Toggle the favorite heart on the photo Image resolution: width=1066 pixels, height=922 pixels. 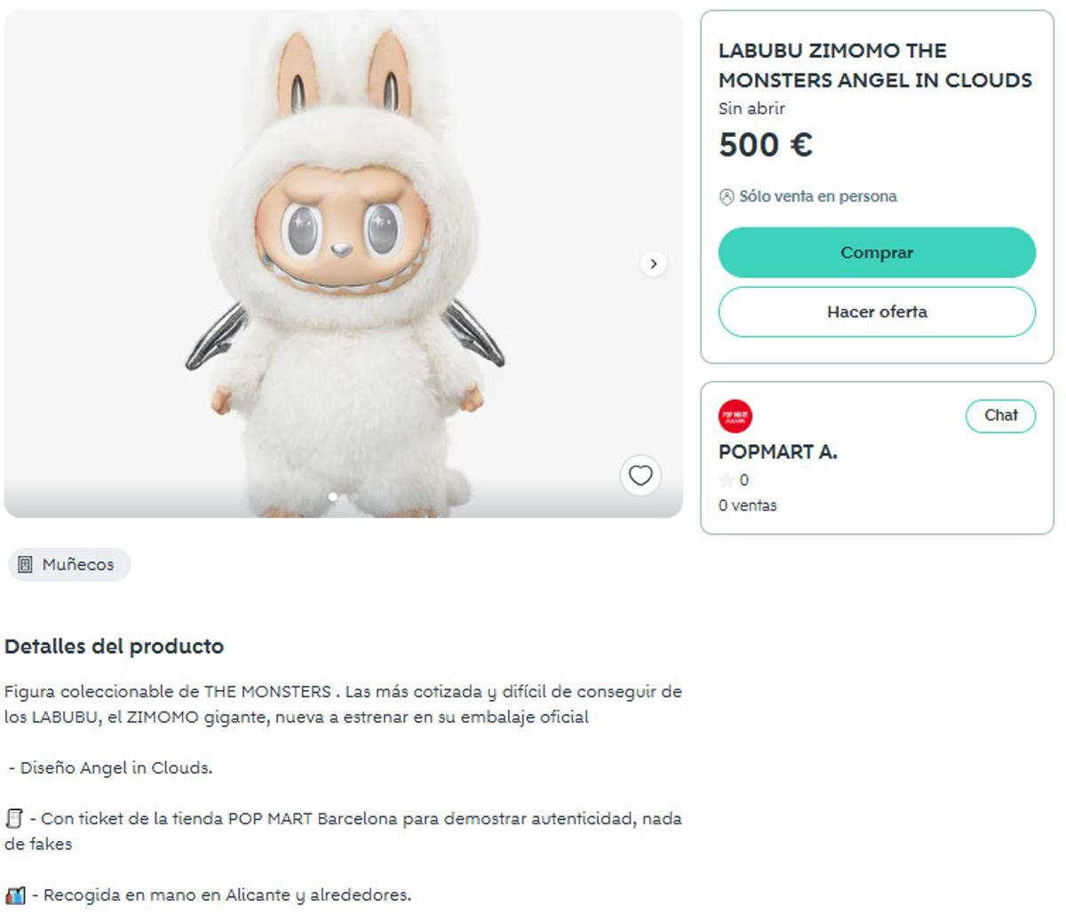click(x=640, y=477)
